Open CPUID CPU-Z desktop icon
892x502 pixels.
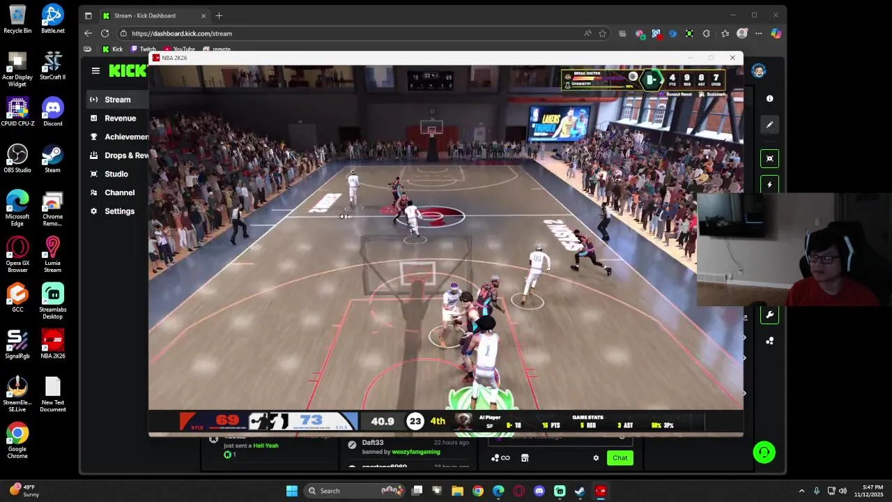tap(17, 112)
